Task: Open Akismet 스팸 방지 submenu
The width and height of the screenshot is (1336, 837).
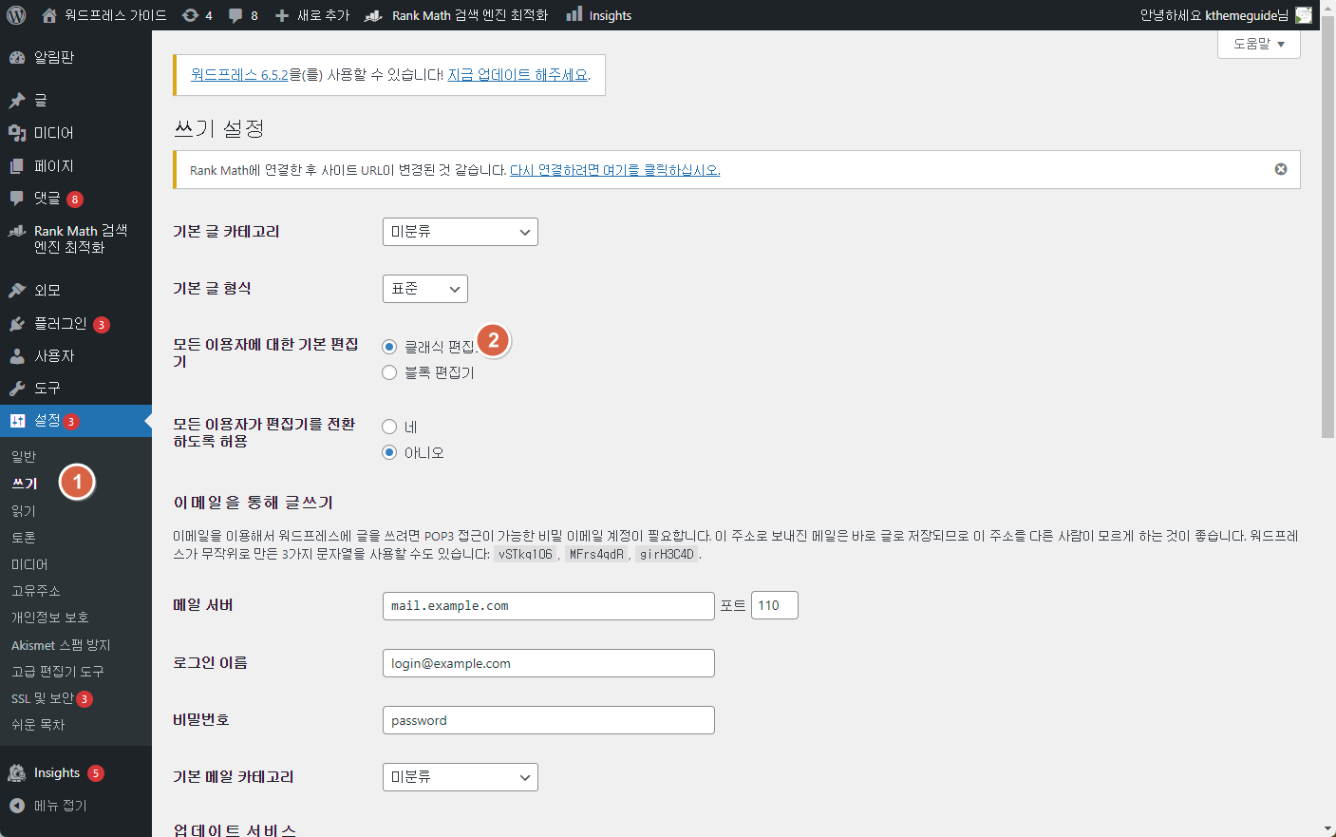Action: 61,645
